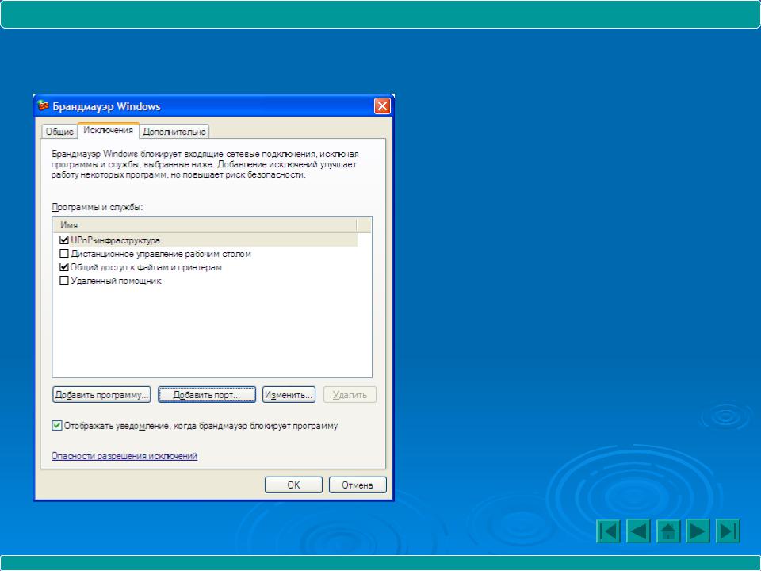This screenshot has width=761, height=571.
Task: Go to previous slide arrow icon
Action: [638, 531]
